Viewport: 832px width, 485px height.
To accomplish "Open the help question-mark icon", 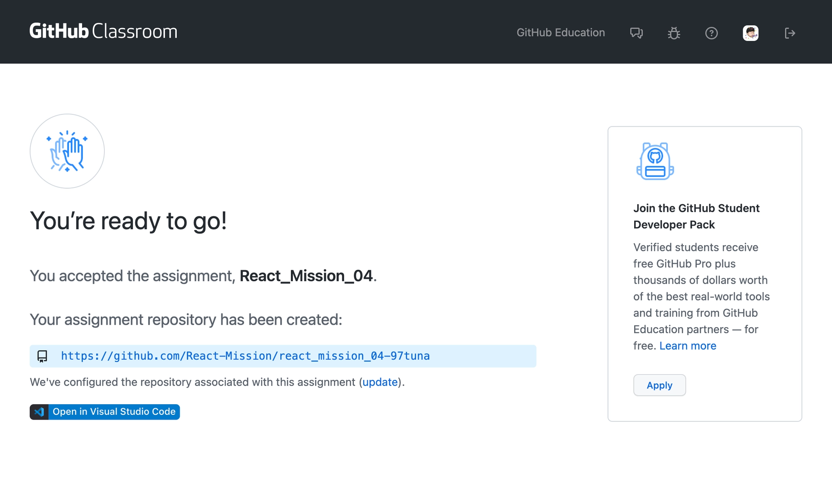I will (x=711, y=33).
